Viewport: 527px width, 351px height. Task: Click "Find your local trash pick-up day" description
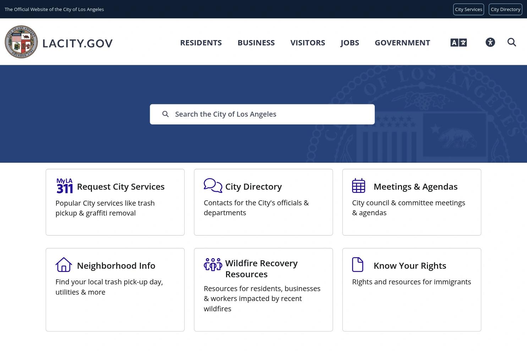[109, 287]
